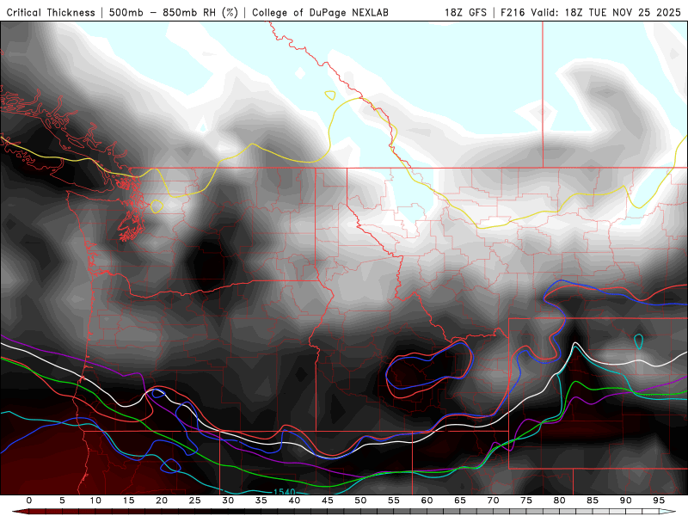Click the "40" value on the RH scale

(294, 501)
